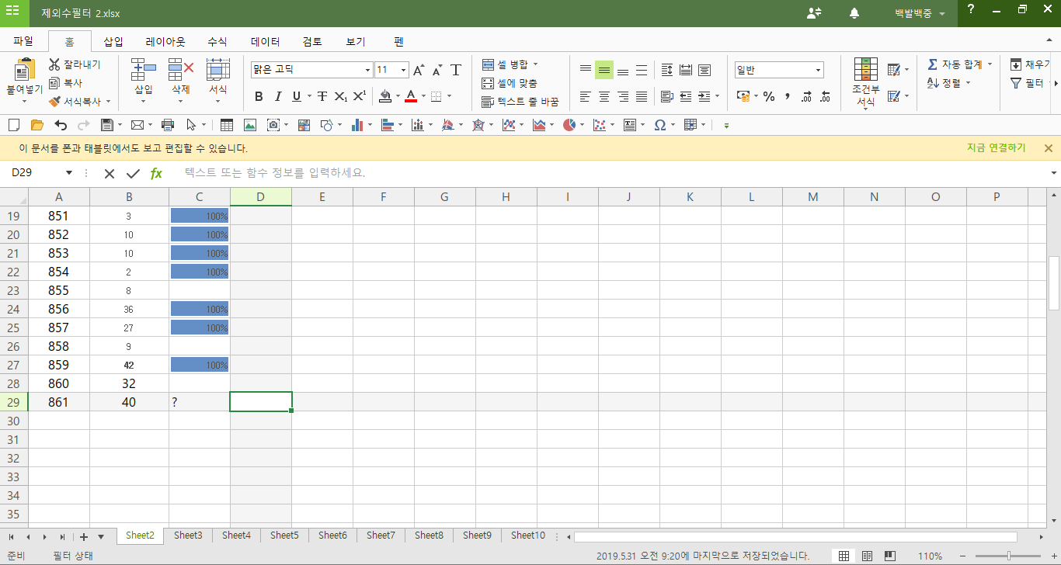Click the formula bar input field
The width and height of the screenshot is (1061, 565).
coord(606,173)
